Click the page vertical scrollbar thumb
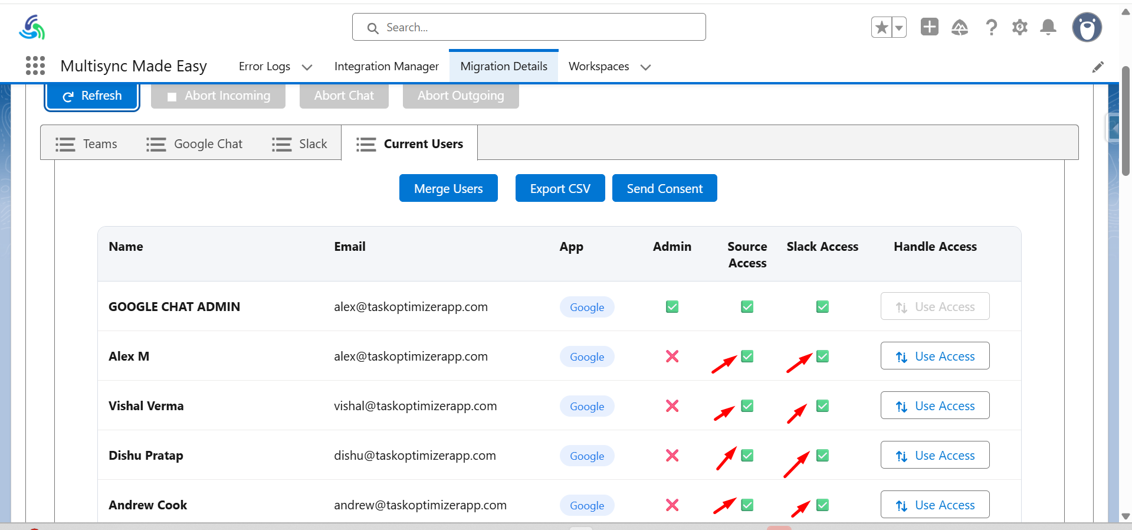The width and height of the screenshot is (1132, 530). pos(1126,121)
